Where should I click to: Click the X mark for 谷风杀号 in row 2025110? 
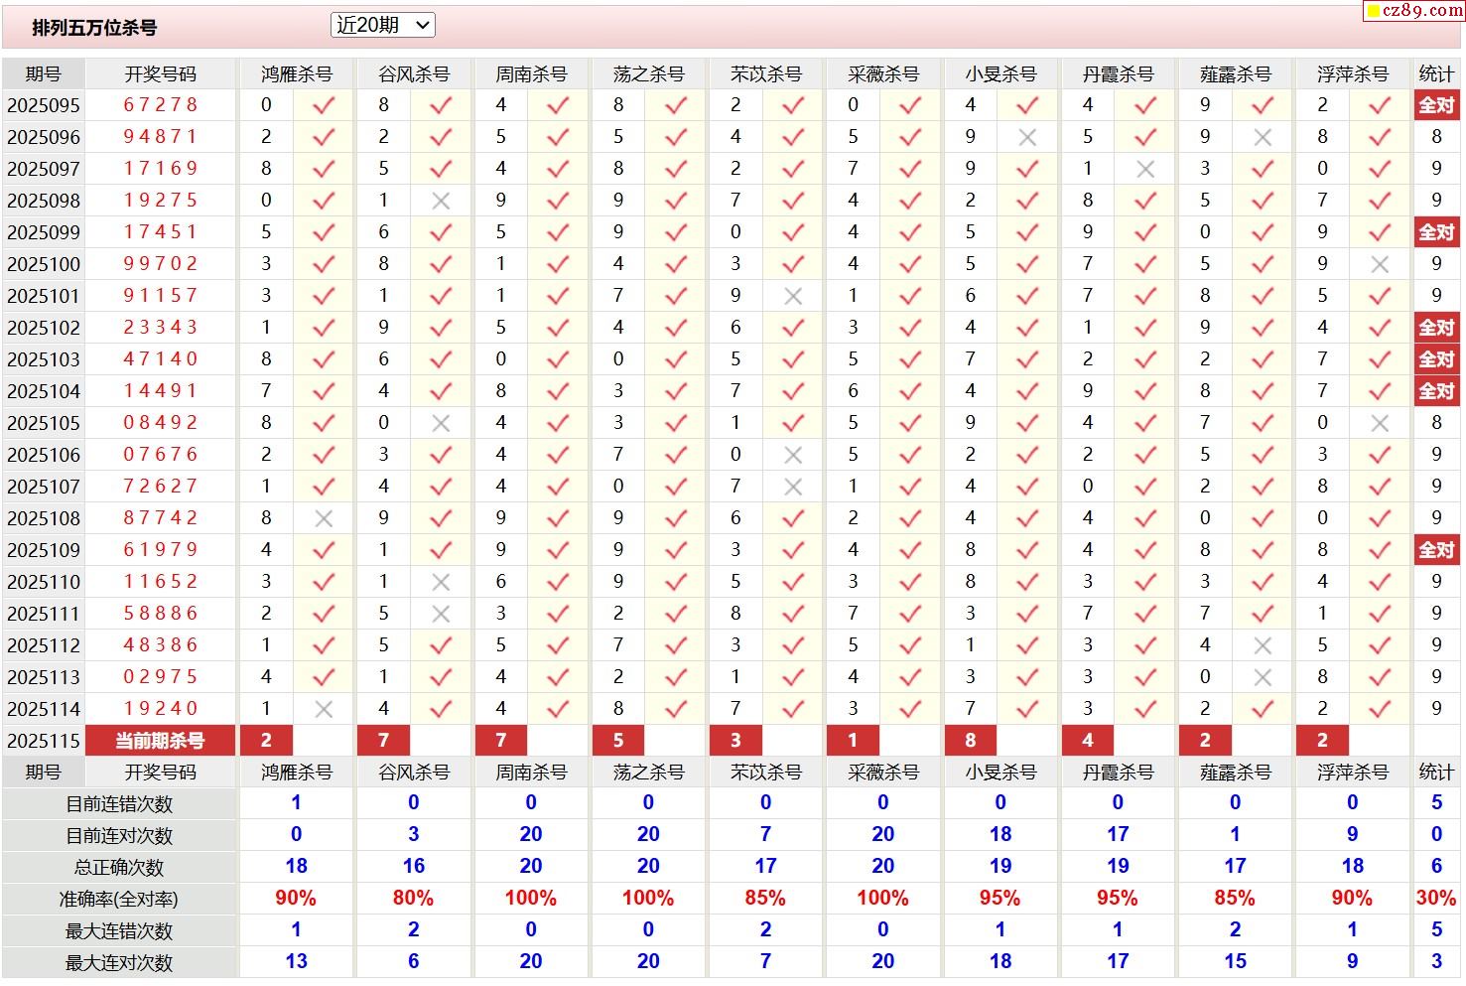(441, 582)
